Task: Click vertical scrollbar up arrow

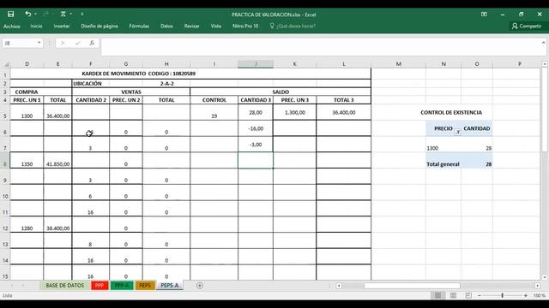Action: [545, 64]
